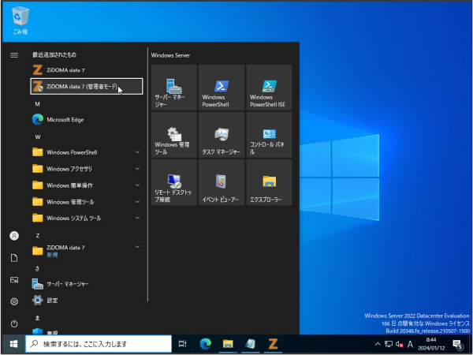This screenshot has width=473, height=355.
Task: Open the notification center icon
Action: (x=458, y=344)
